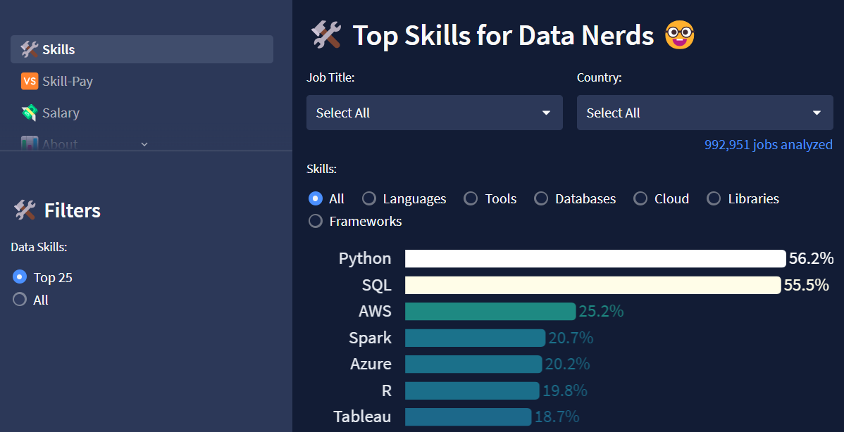Click the 55.5% value for SQL
Viewport: 844px width, 432px height.
click(x=807, y=285)
